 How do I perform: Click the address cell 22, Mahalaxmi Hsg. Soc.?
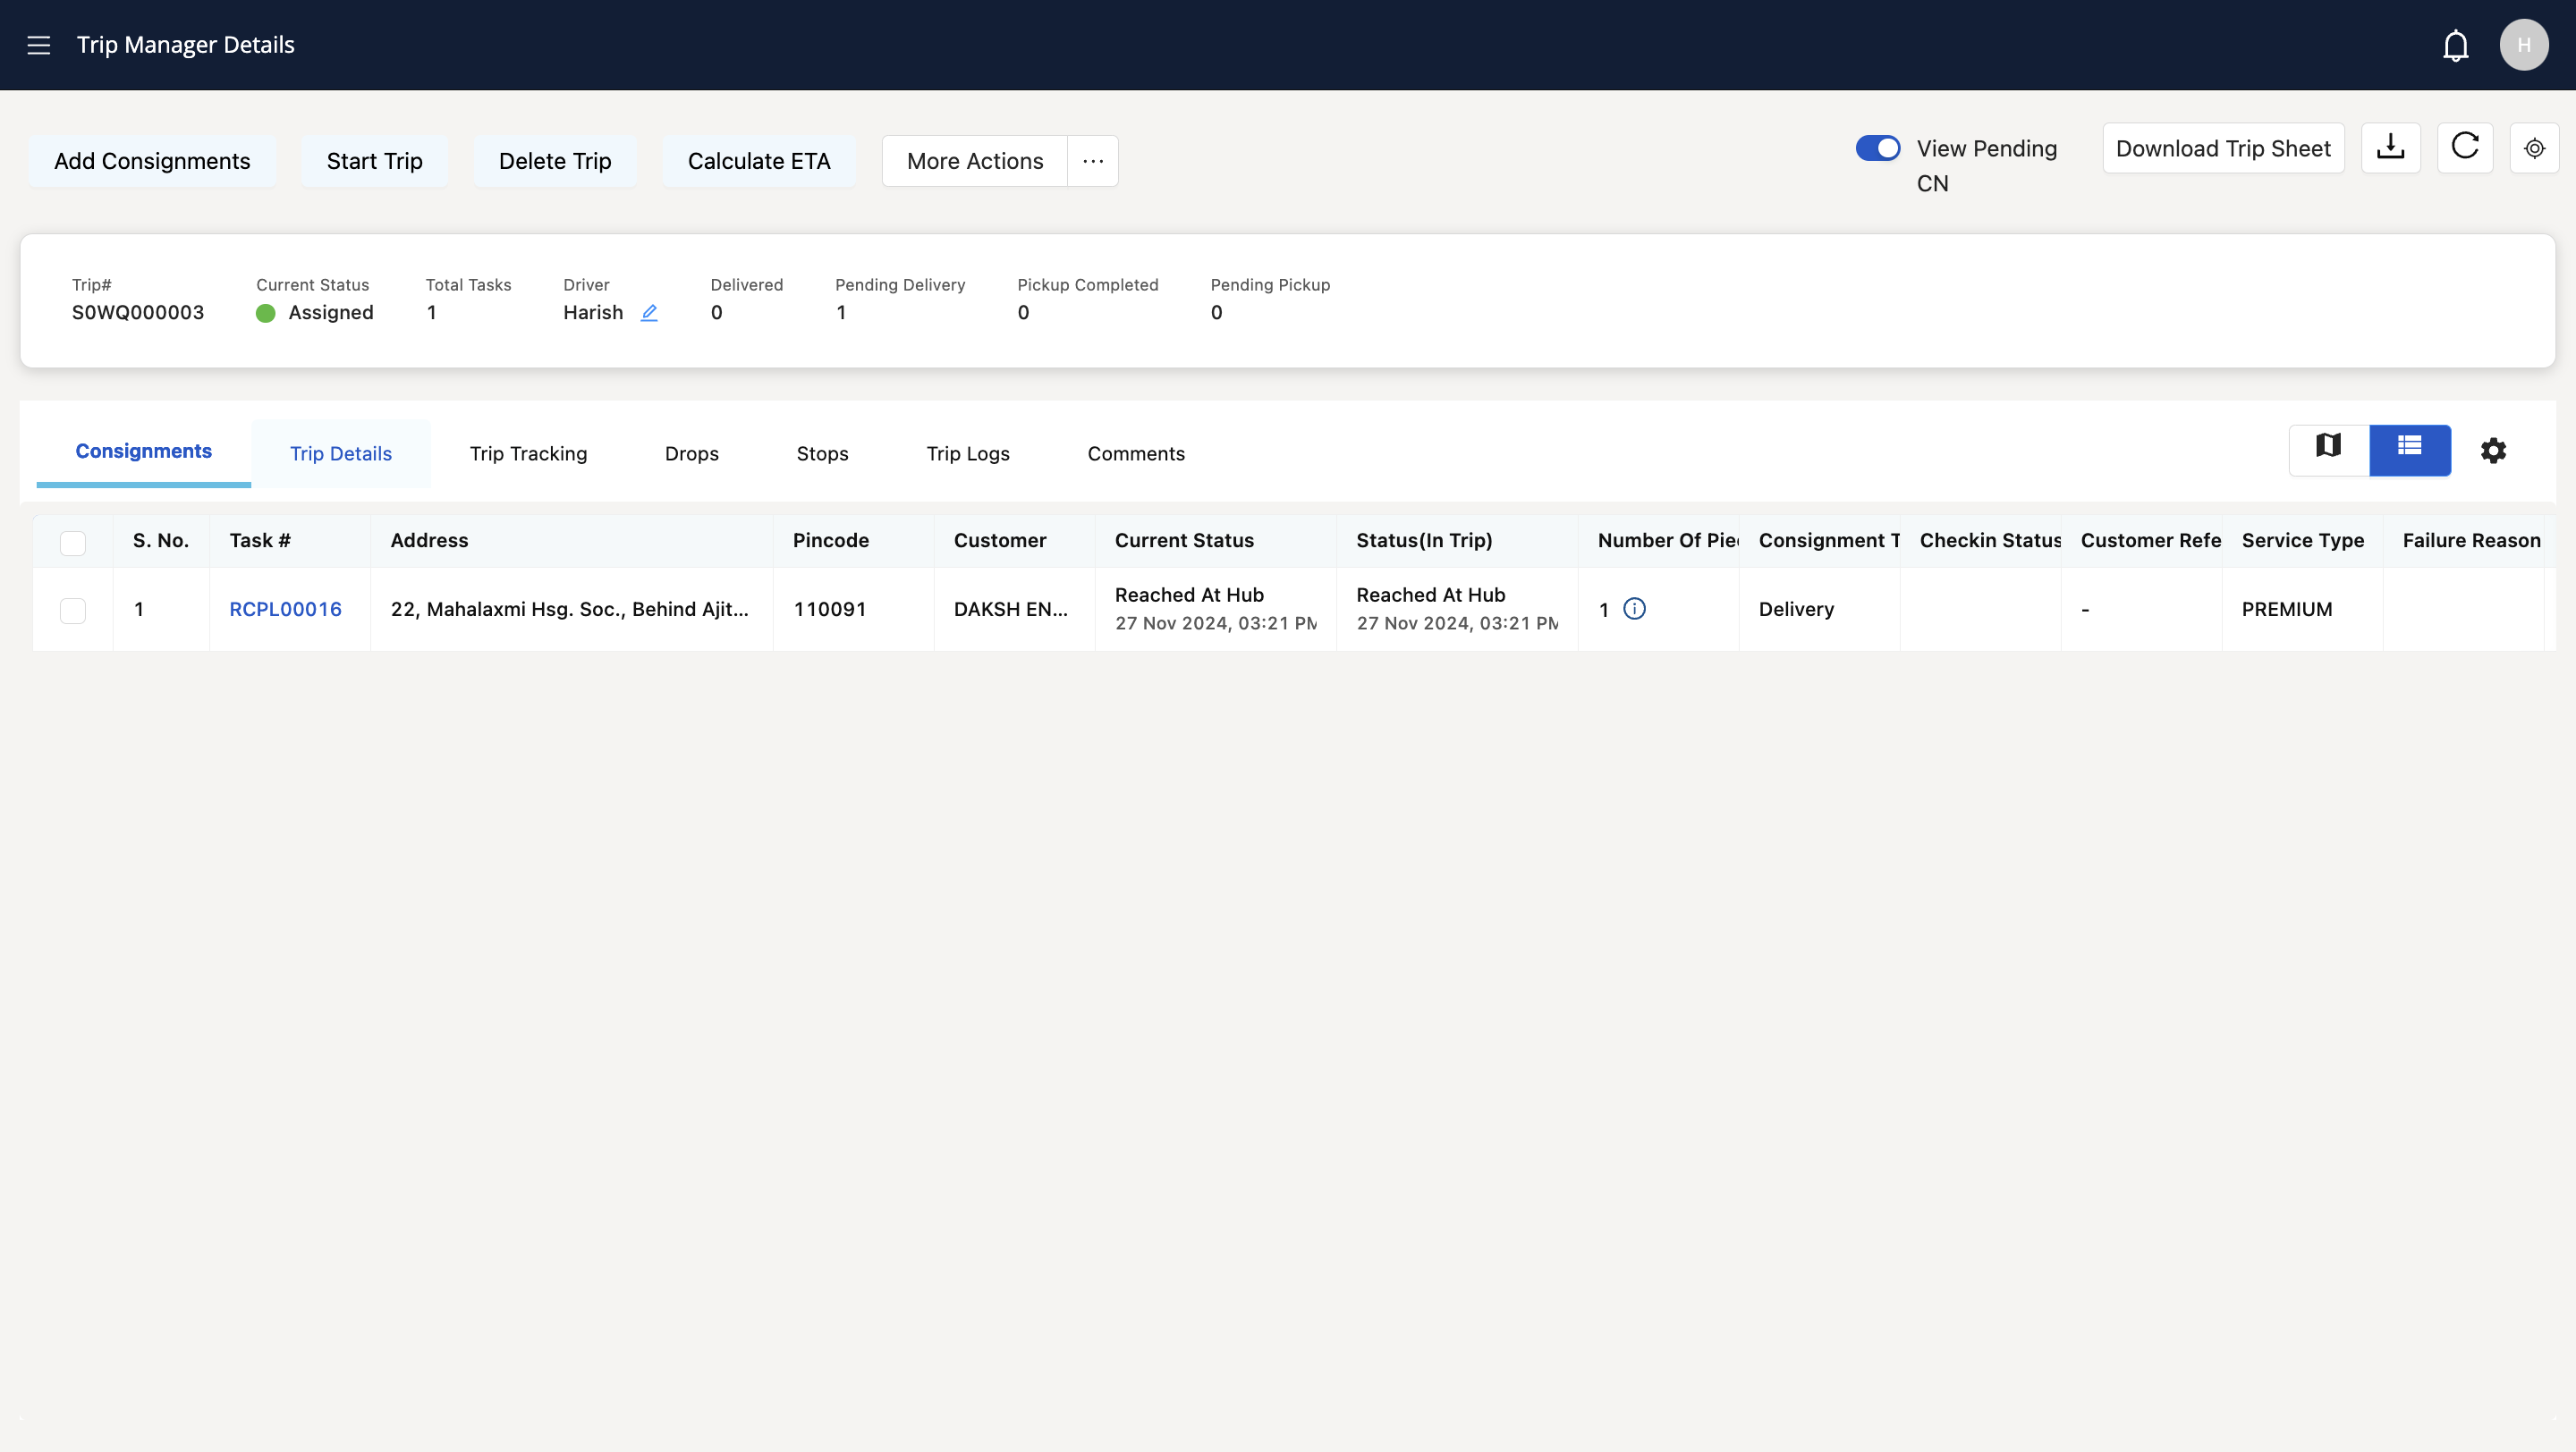coord(571,610)
